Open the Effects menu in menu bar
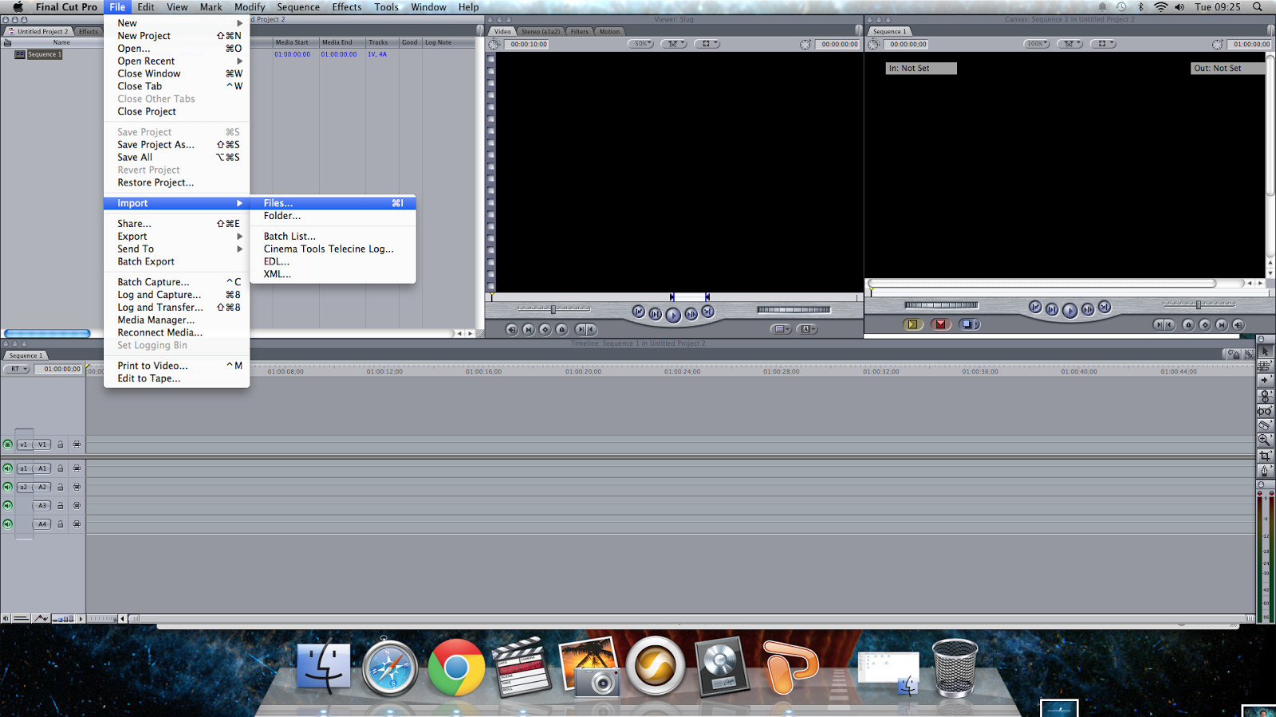This screenshot has width=1276, height=717. [347, 7]
